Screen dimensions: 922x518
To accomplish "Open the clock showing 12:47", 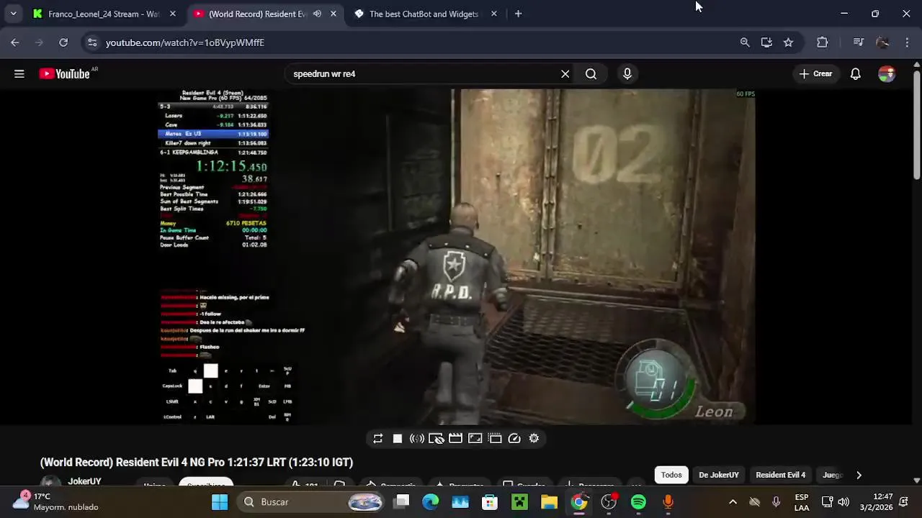I will (x=883, y=502).
